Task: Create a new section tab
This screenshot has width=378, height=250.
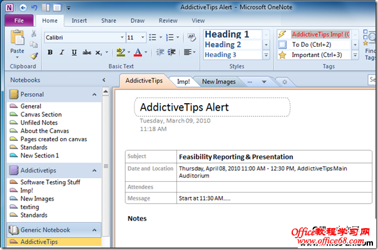Action: tap(285, 82)
